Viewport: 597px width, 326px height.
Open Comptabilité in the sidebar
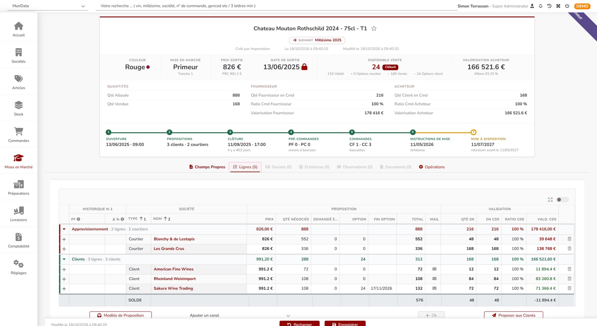coord(19,240)
